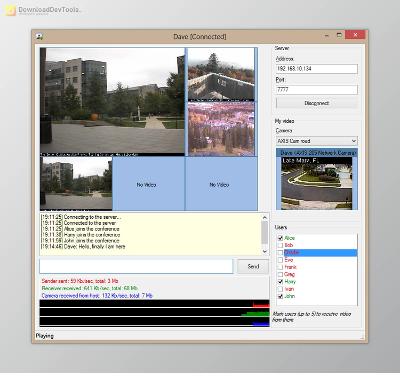Viewport: 400px width, 373px height.
Task: Maximize the Dave [Connected] window
Action: tap(339, 35)
